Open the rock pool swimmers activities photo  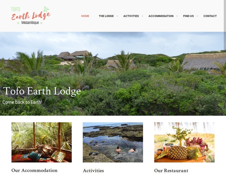(113, 142)
